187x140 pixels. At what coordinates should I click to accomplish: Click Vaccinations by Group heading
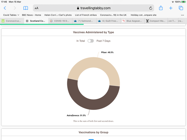coord(93,132)
